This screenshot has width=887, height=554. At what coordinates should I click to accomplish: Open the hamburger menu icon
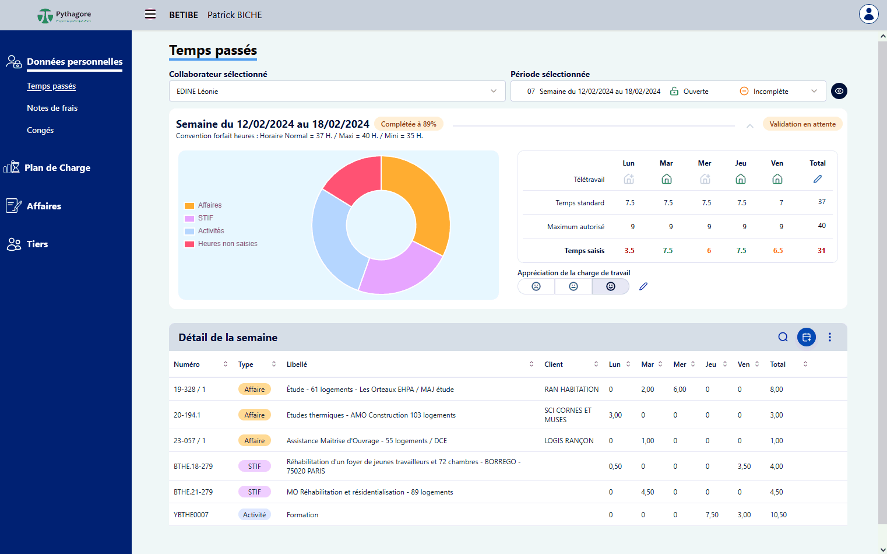click(x=150, y=15)
